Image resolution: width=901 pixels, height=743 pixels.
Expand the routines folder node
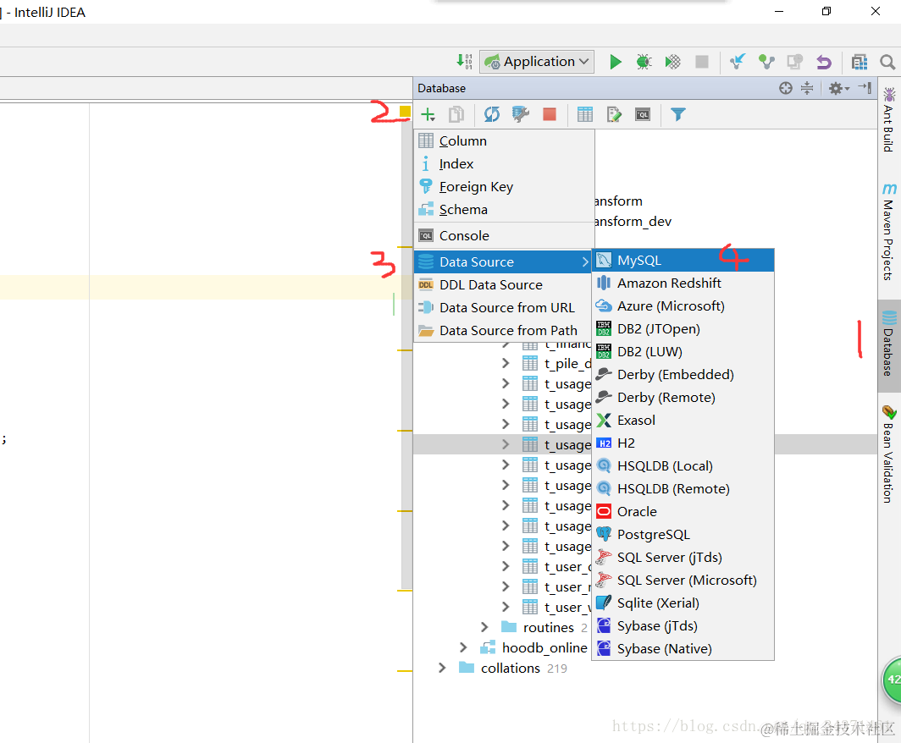484,627
